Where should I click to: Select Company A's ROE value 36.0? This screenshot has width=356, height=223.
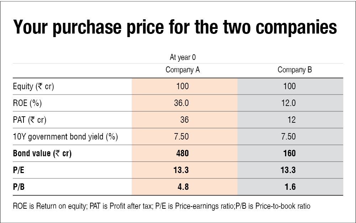[182, 103]
